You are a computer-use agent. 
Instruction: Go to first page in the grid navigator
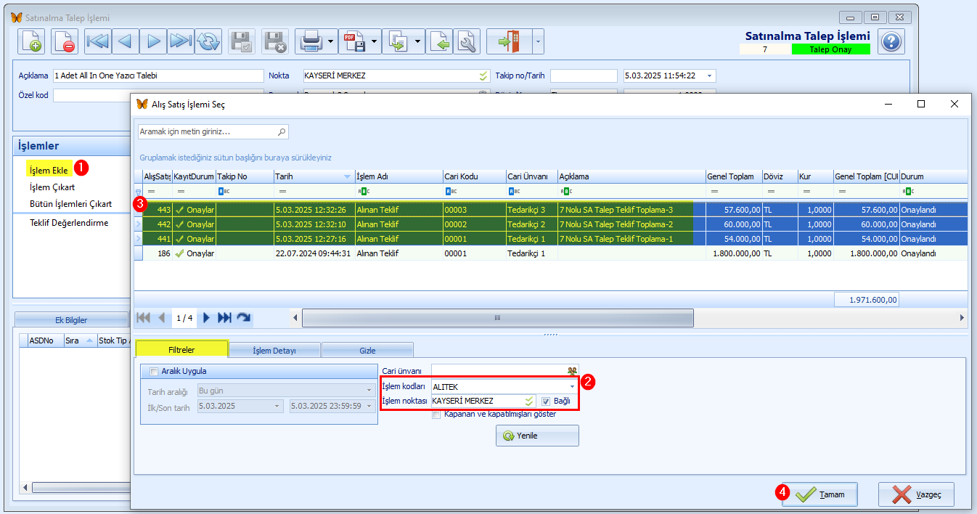tap(143, 317)
